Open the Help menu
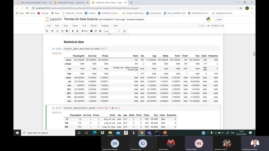Screen dimensions: 269x151 point(116,26)
